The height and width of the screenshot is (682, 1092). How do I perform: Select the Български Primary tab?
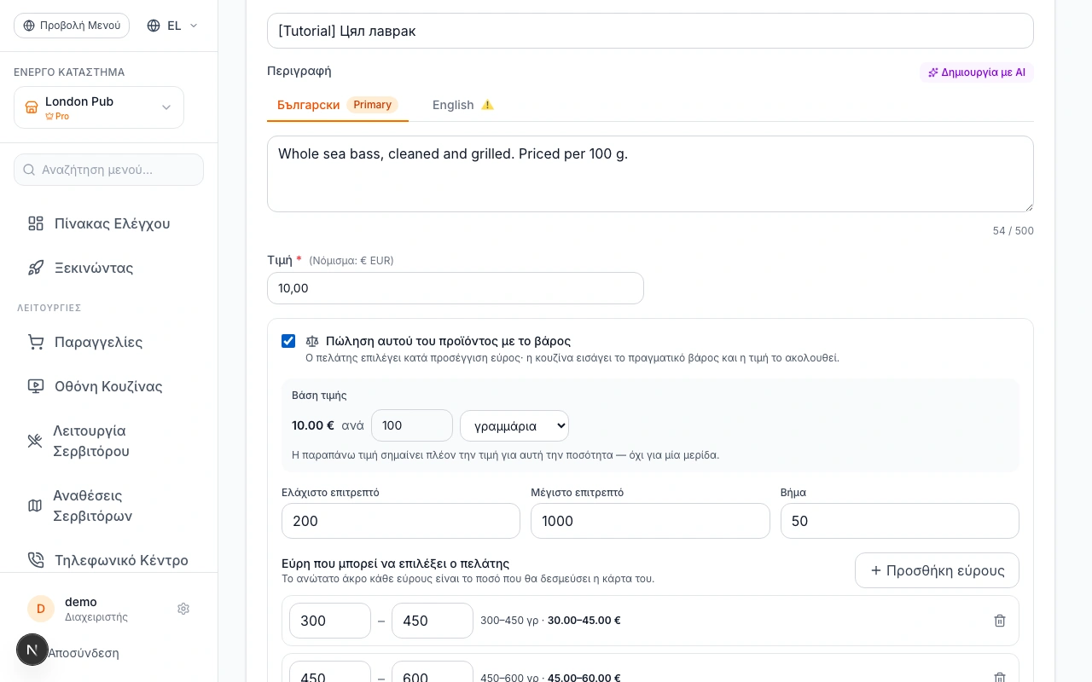coord(338,105)
